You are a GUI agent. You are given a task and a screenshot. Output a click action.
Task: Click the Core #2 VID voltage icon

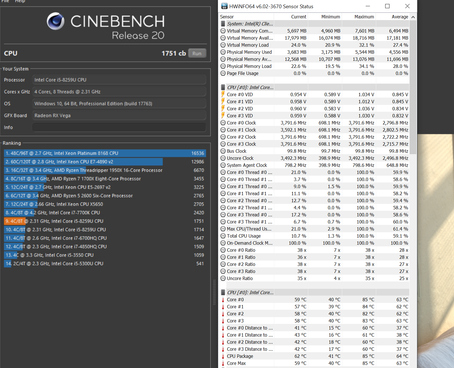(223, 108)
